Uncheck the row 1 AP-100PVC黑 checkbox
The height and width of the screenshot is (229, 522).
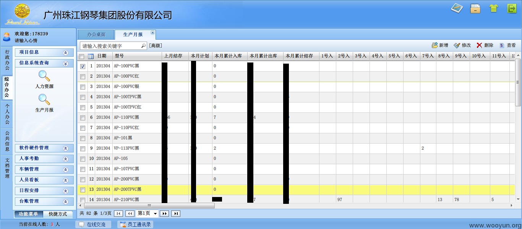83,66
